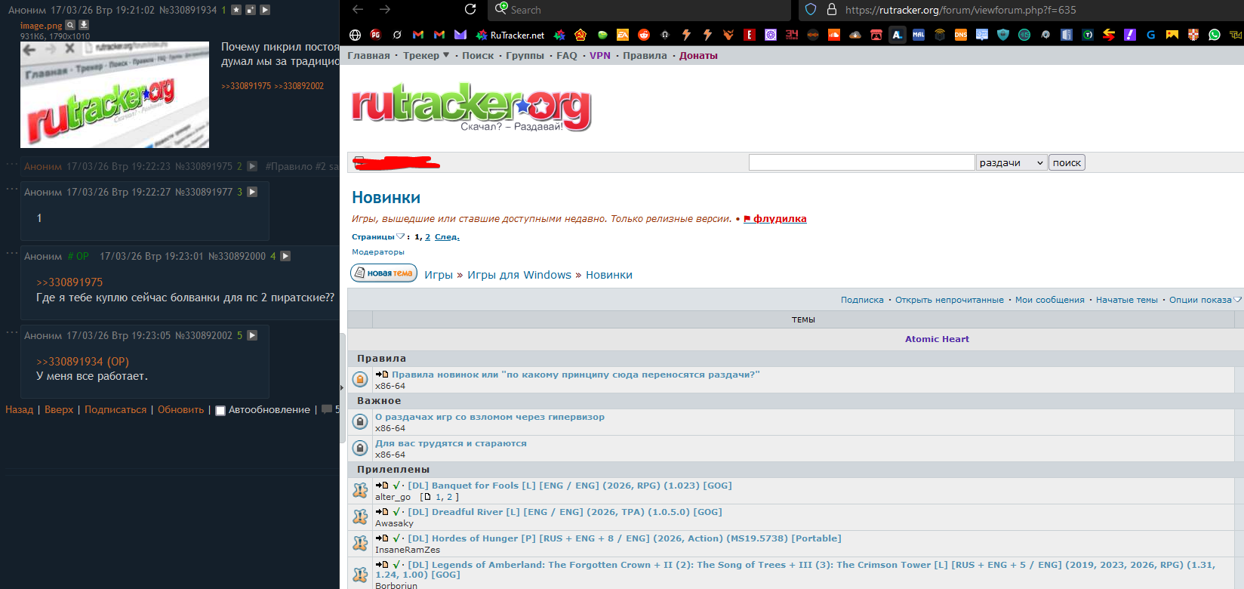1244x589 pixels.
Task: Click the поиск search button
Action: coord(1067,162)
